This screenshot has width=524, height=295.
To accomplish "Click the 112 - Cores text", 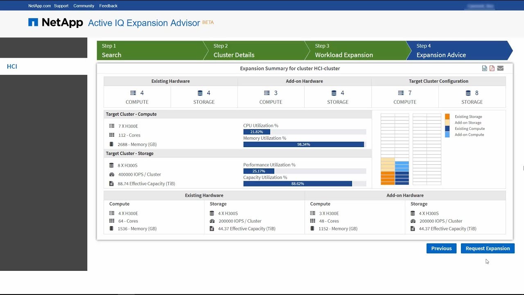I will (x=129, y=135).
